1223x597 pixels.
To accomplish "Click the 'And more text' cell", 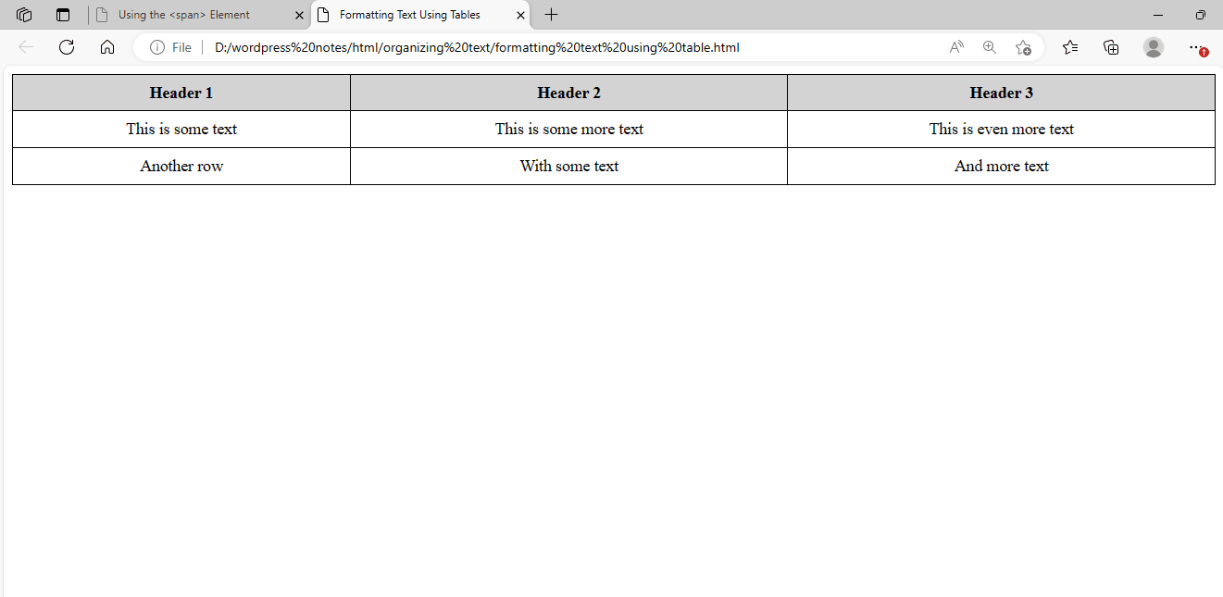I will pyautogui.click(x=1002, y=166).
